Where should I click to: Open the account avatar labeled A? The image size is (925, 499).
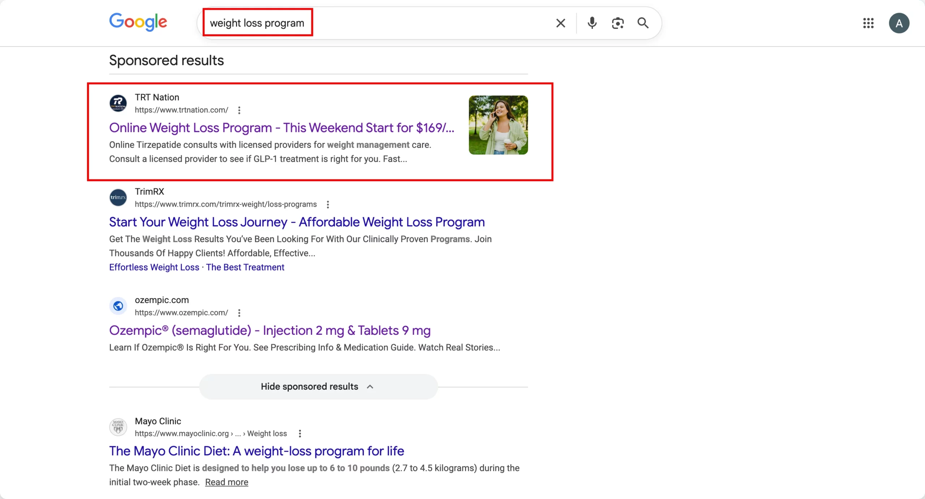click(899, 23)
